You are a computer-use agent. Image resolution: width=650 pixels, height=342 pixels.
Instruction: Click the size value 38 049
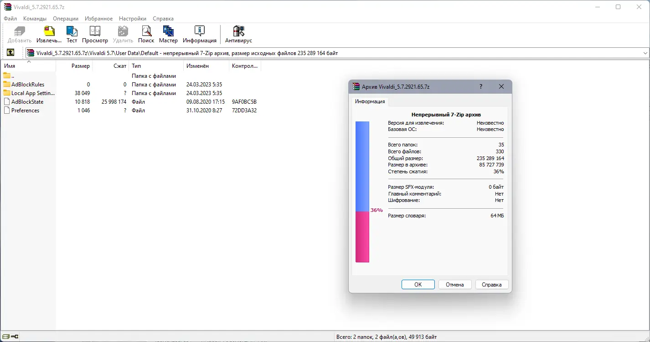coord(82,93)
